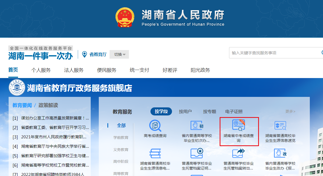Image resolution: width=323 pixels, height=176 pixels.
Task: Click the 湖南一件事一次办 site title
Action: tap(40, 56)
